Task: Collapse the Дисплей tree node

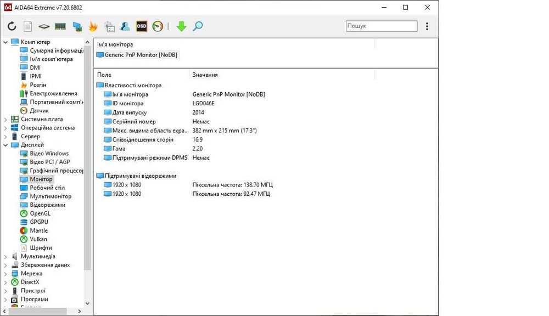Action: coord(5,145)
